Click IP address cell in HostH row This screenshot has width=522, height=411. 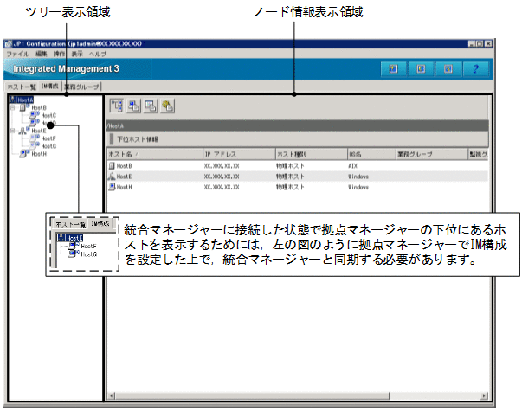coord(222,187)
